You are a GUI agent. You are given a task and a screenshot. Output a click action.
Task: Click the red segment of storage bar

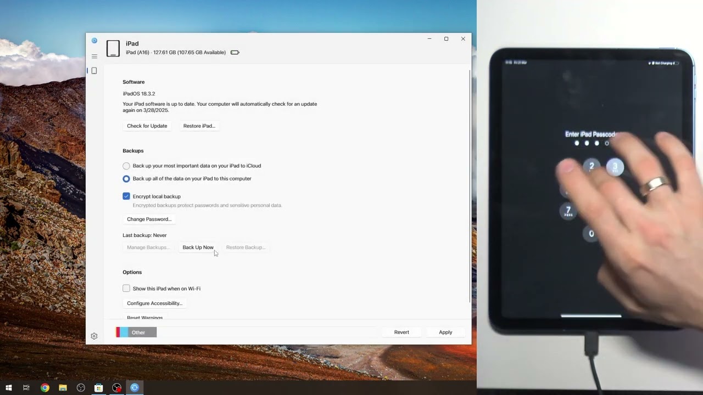tap(118, 332)
